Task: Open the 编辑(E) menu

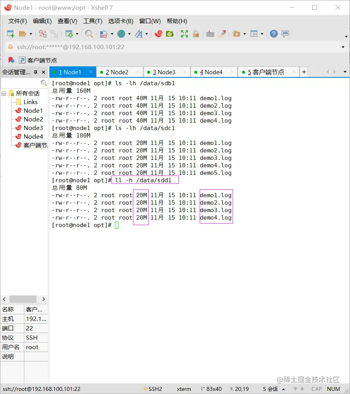Action: click(x=42, y=21)
